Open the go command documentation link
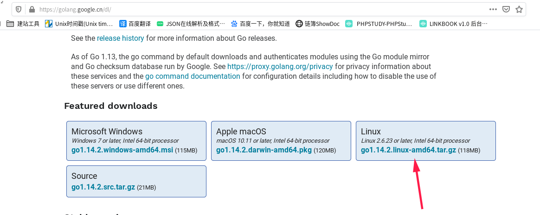The width and height of the screenshot is (540, 215). coord(193,76)
